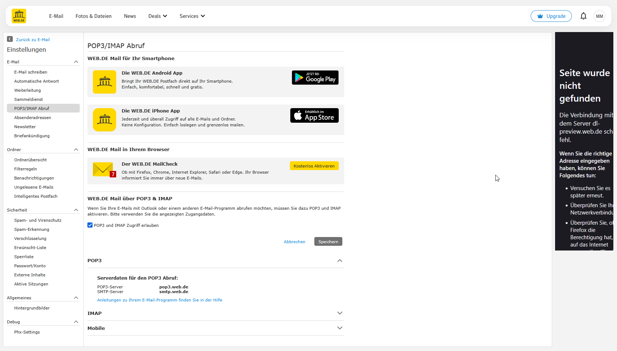Click the MailCheck envelope icon with badge

[x=103, y=170]
